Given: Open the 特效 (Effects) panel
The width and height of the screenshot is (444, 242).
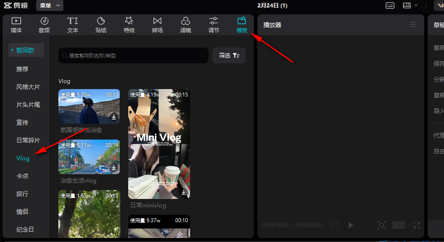Looking at the screenshot, I should (x=129, y=24).
